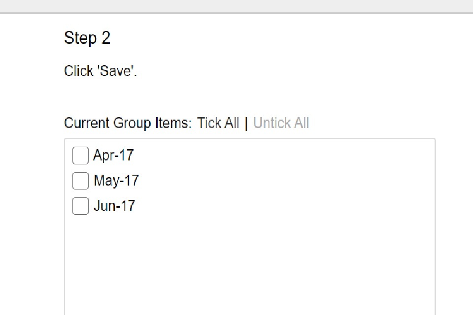Click the gray header bar at top
This screenshot has width=473, height=315.
click(236, 6)
